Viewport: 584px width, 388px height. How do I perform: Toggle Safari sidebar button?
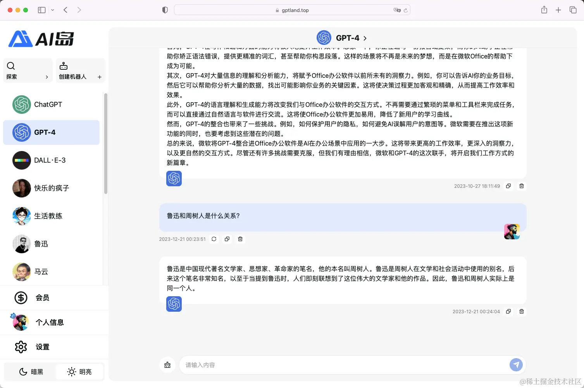[x=41, y=10]
